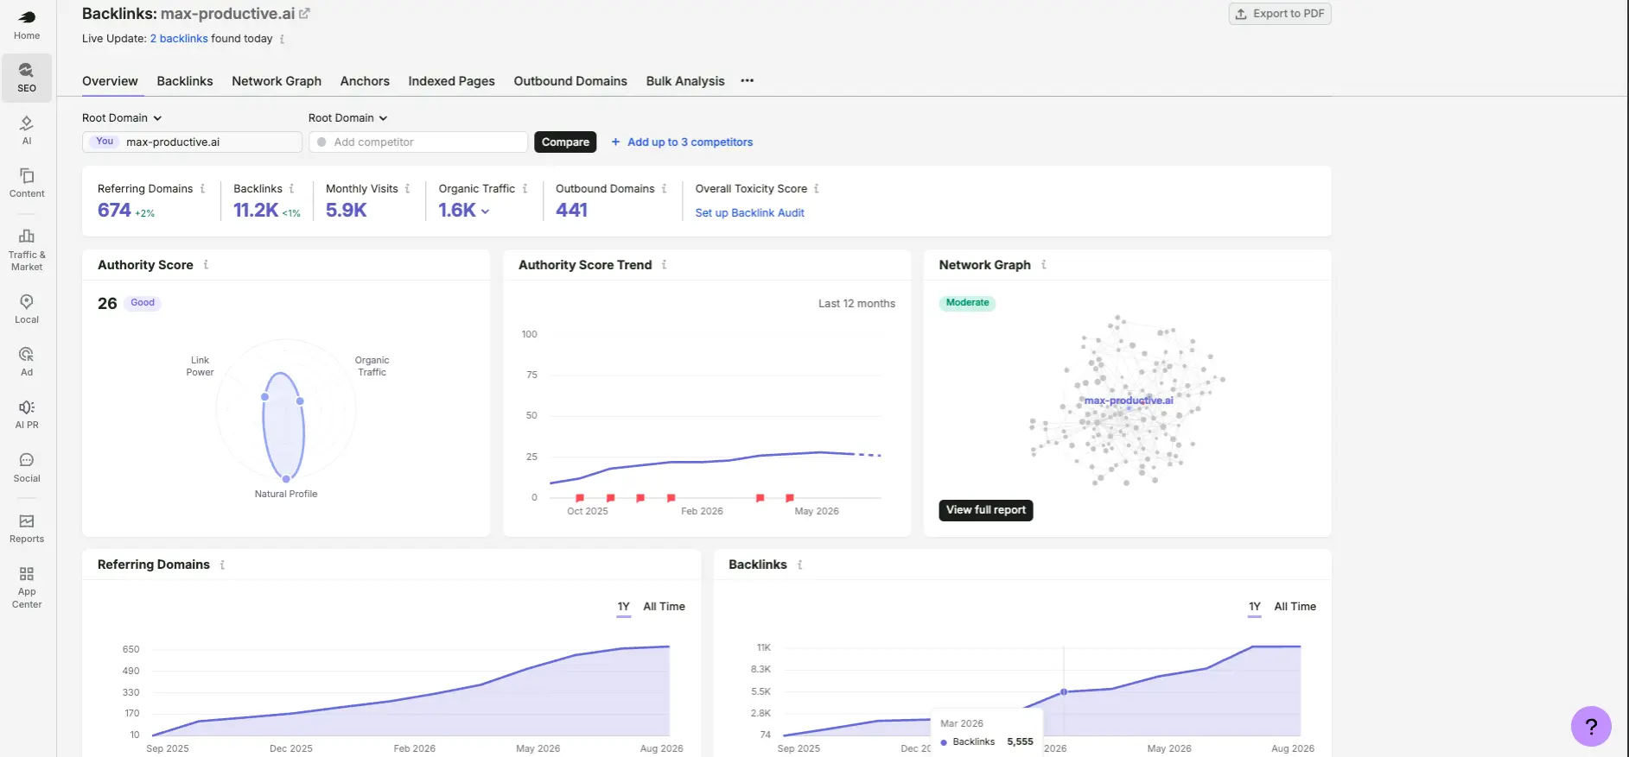The height and width of the screenshot is (757, 1629).
Task: Click Authority Score info icon
Action: 206,265
